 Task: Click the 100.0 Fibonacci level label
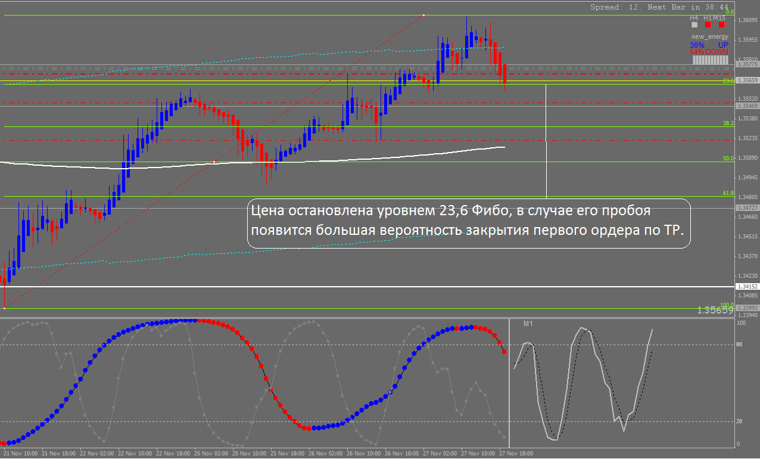[x=727, y=305]
